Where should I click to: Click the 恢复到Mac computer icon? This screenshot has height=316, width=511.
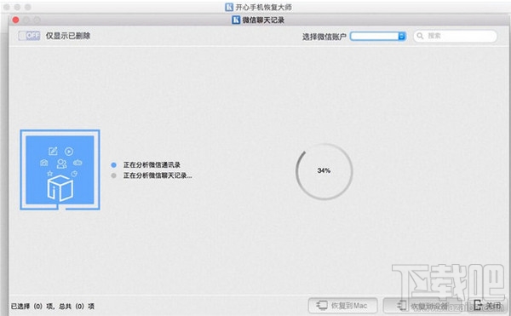[x=322, y=305]
